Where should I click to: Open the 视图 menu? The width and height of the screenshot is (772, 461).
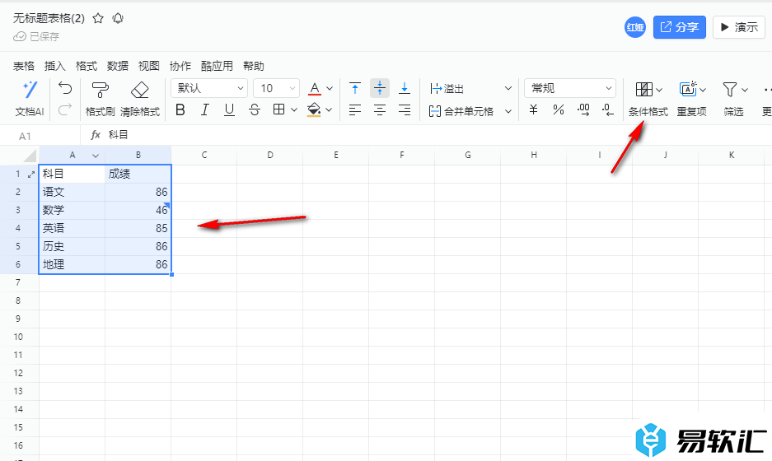[x=148, y=66]
